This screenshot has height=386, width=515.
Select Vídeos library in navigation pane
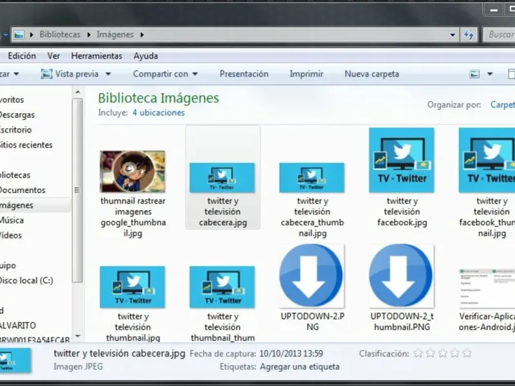11,235
